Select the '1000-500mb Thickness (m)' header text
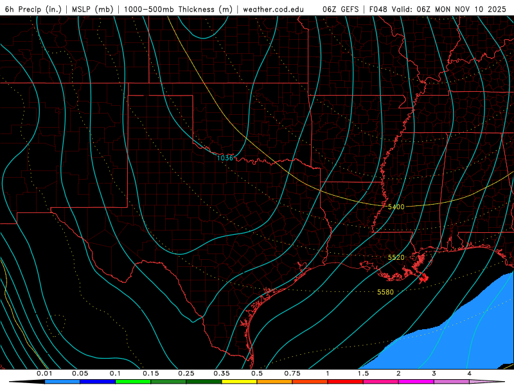 pyautogui.click(x=178, y=9)
